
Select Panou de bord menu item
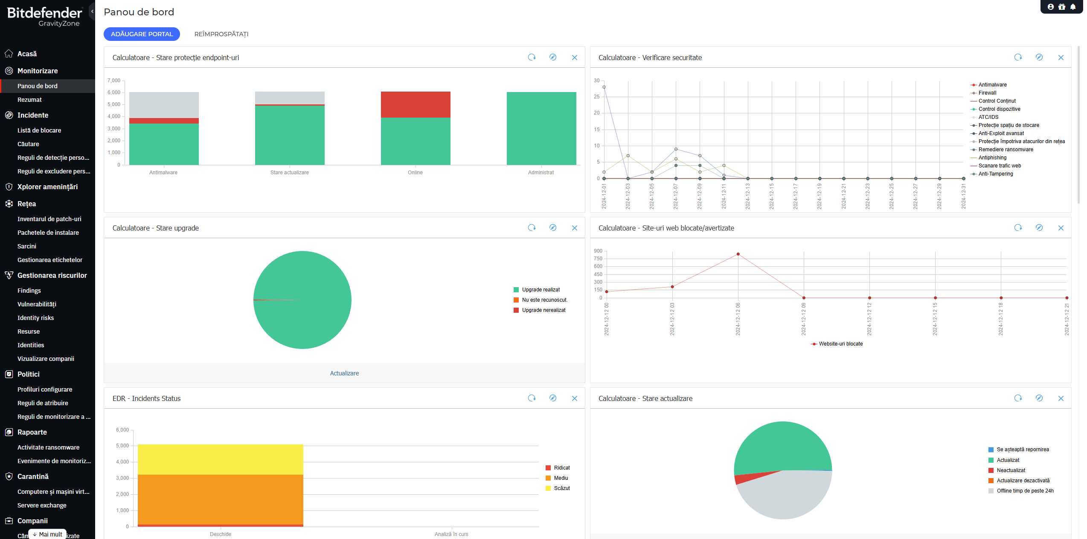(x=47, y=86)
